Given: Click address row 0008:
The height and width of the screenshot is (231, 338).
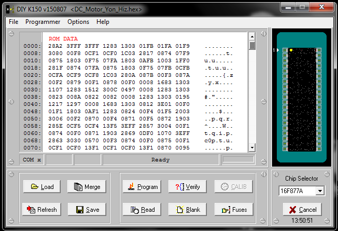Looking at the screenshot, I should [32, 53].
